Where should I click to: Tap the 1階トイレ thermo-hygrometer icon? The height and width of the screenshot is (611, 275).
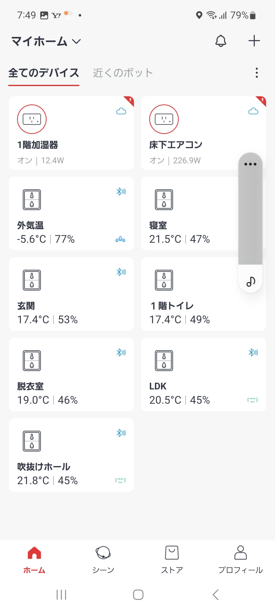pos(164,280)
